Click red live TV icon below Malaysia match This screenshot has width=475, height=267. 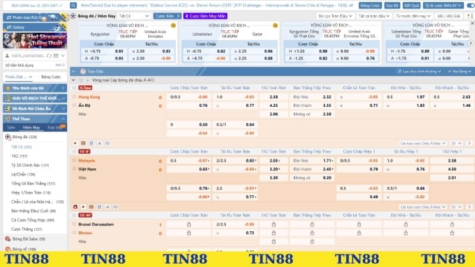75,206
